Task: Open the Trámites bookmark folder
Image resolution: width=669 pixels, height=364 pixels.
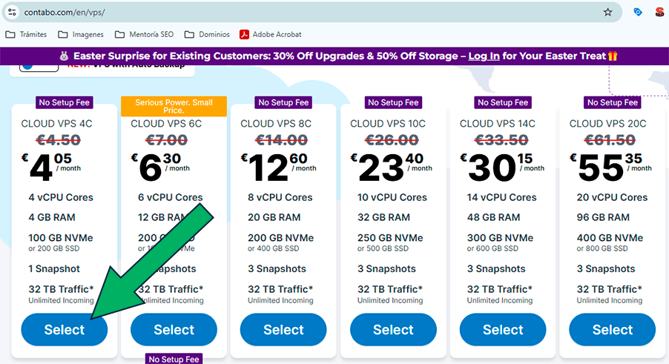Action: [x=26, y=34]
